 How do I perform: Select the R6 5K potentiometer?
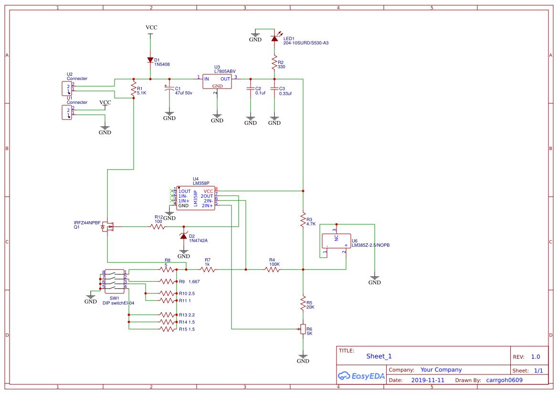click(x=304, y=329)
